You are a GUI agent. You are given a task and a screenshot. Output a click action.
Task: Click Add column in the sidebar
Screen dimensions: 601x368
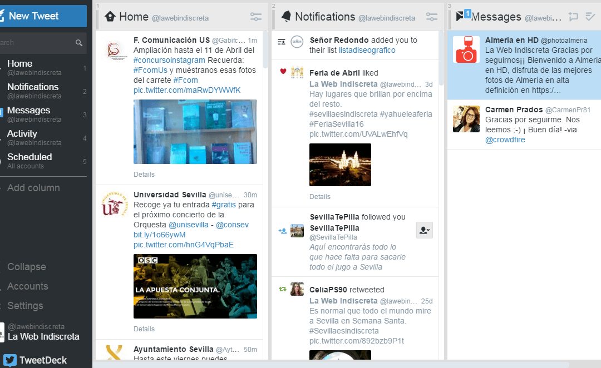33,188
